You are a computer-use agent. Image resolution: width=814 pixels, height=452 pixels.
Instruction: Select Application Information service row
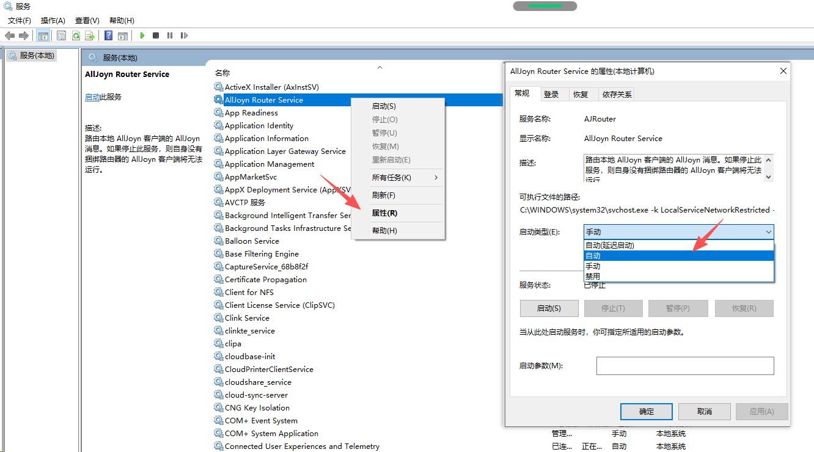[266, 138]
